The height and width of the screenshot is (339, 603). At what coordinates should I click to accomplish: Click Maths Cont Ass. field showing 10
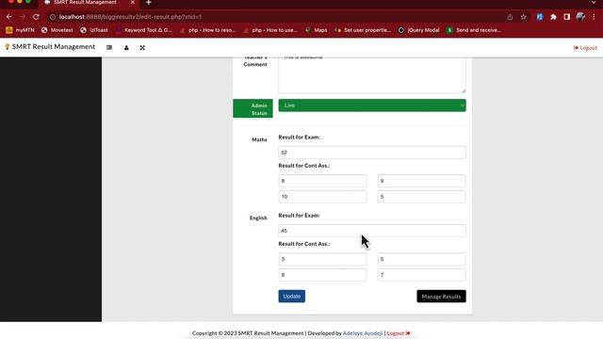322,197
